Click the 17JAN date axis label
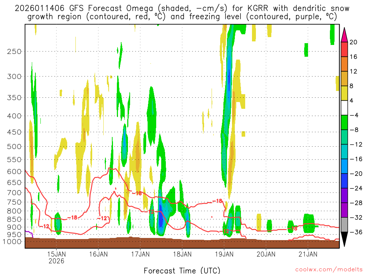 click(x=140, y=254)
